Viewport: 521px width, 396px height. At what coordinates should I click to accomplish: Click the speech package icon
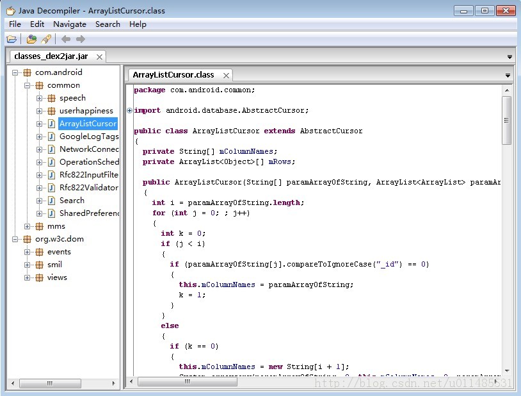point(51,98)
